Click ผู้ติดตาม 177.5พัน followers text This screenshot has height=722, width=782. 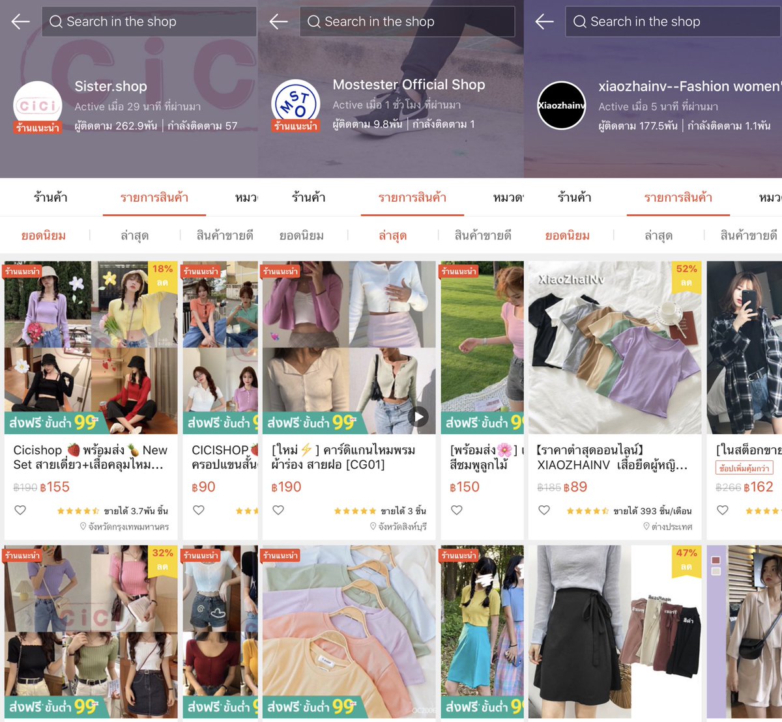pyautogui.click(x=638, y=126)
